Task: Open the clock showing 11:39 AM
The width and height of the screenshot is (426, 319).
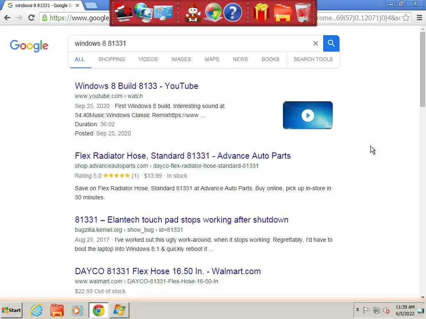Action: point(405,310)
